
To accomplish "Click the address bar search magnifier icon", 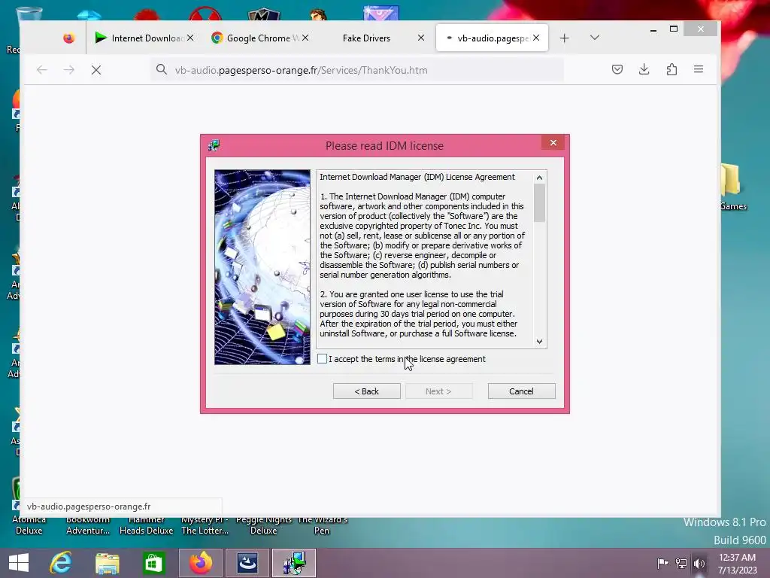I will click(x=162, y=70).
